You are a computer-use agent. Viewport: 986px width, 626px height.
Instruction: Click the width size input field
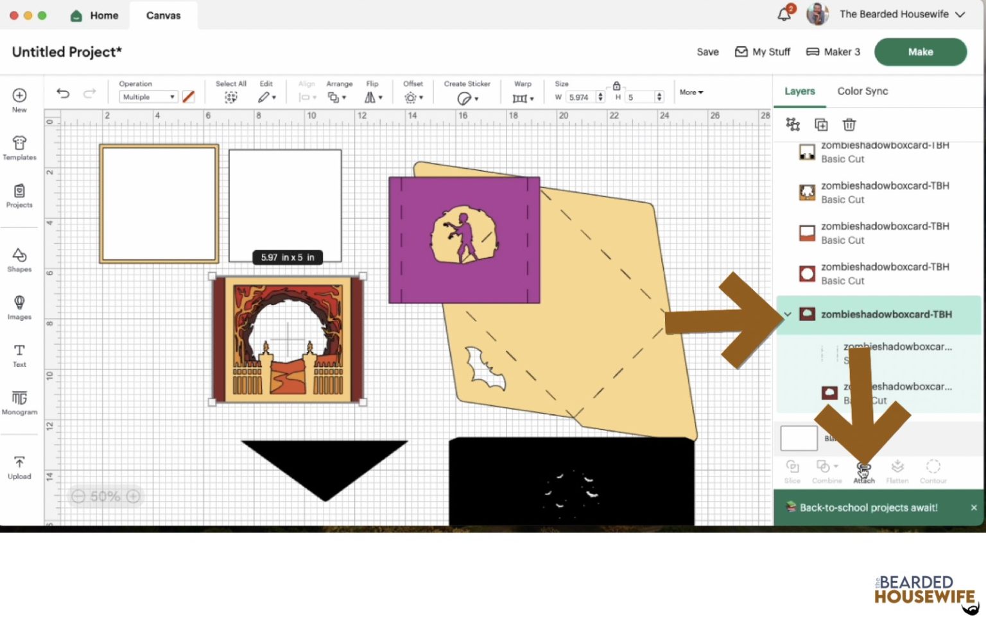point(580,97)
